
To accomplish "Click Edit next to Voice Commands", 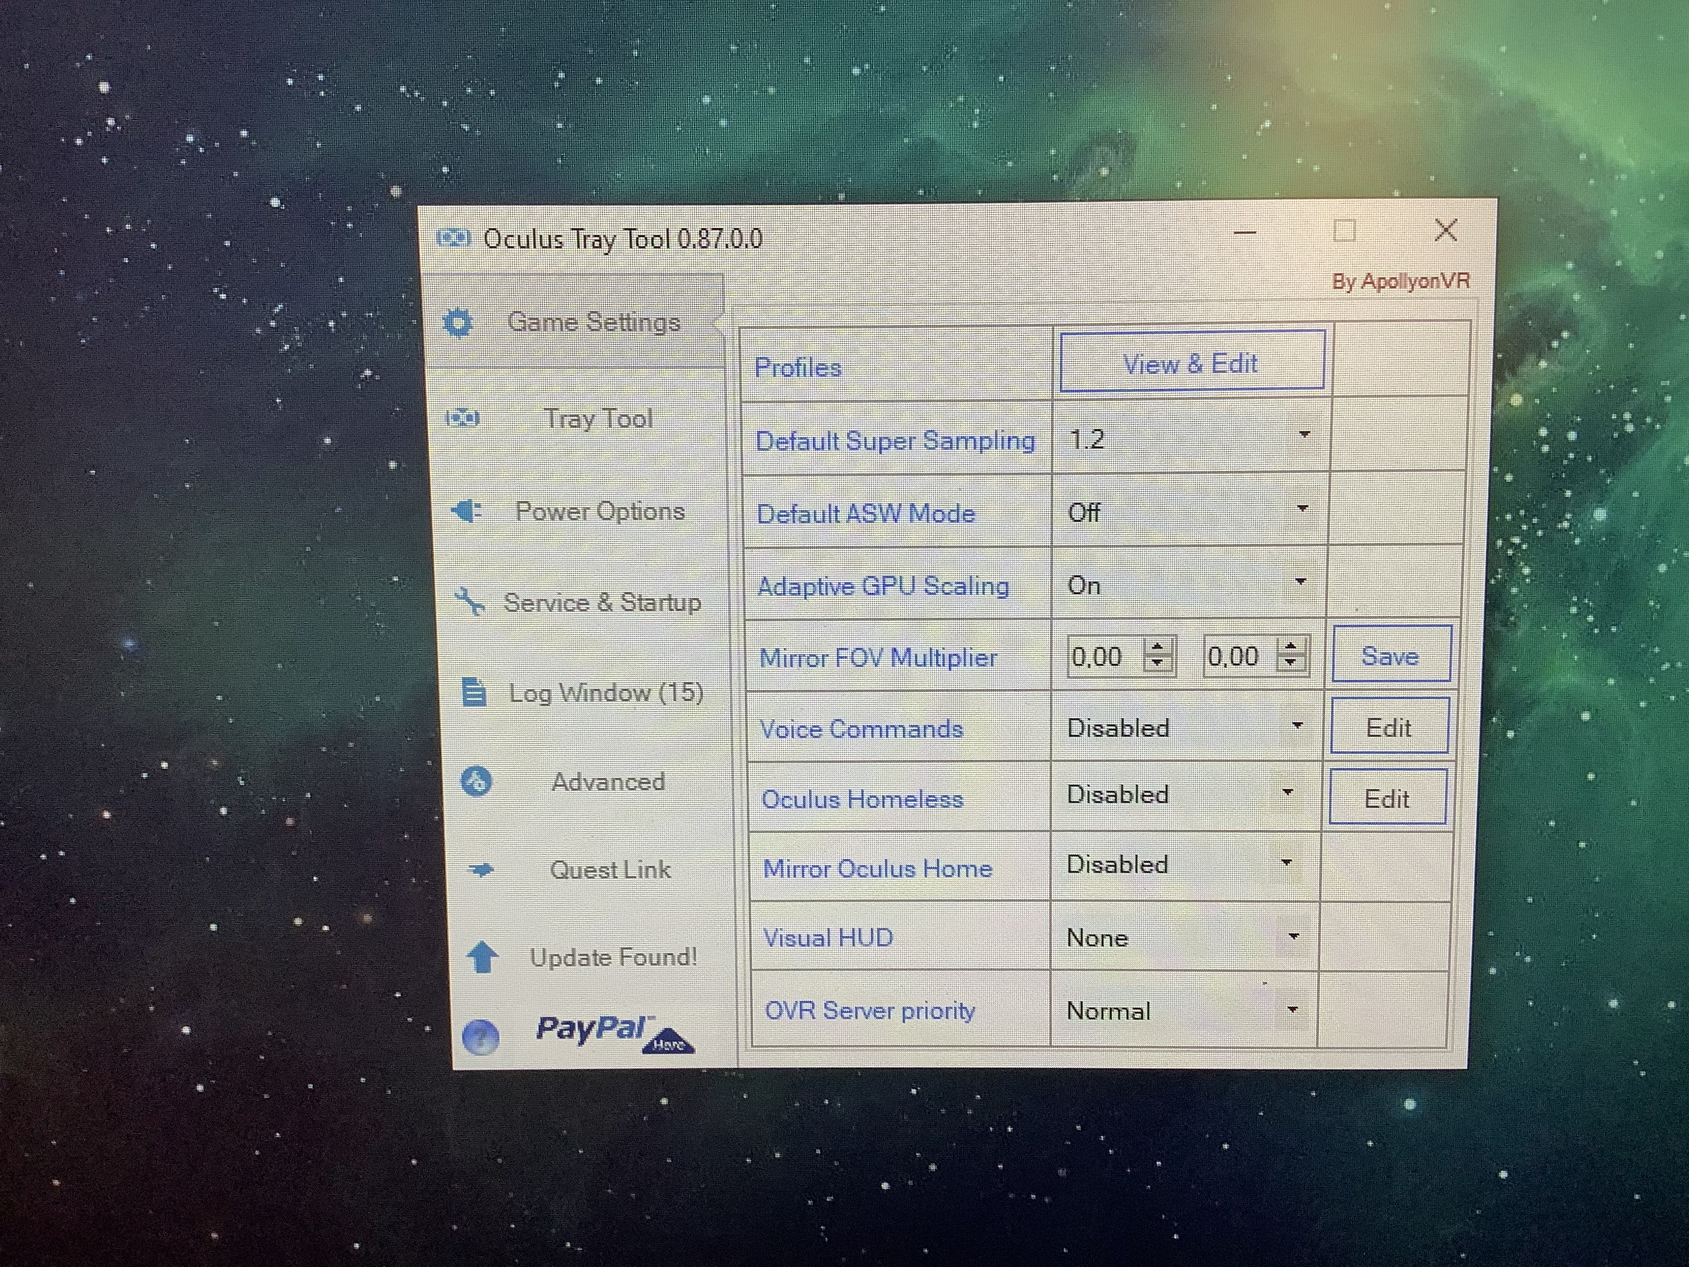I will pos(1389,726).
